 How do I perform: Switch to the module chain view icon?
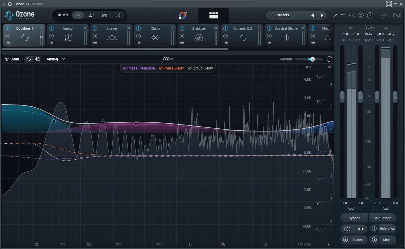tap(213, 15)
